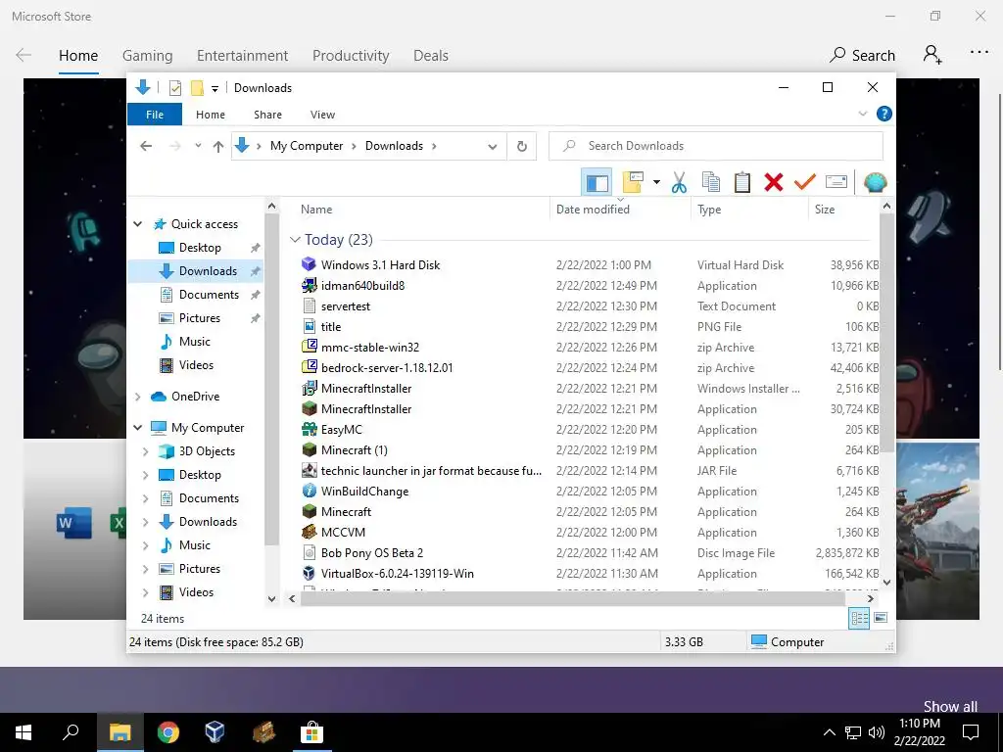Click the horizontal scrollbar of the file list

point(572,598)
